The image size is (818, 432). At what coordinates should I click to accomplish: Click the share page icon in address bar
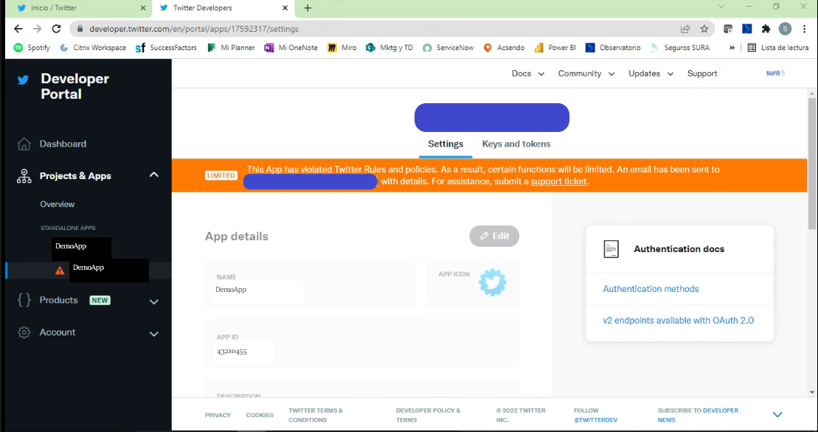click(x=685, y=29)
